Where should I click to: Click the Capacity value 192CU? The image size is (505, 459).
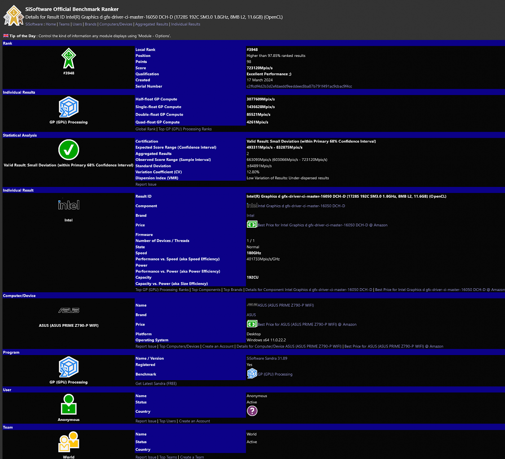pos(252,277)
